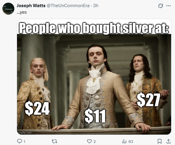Visit Joseph Watts display name link
This screenshot has height=145, width=175.
(x=31, y=6)
